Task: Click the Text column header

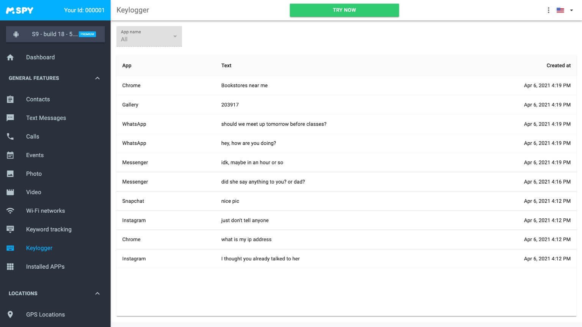Action: (226, 65)
